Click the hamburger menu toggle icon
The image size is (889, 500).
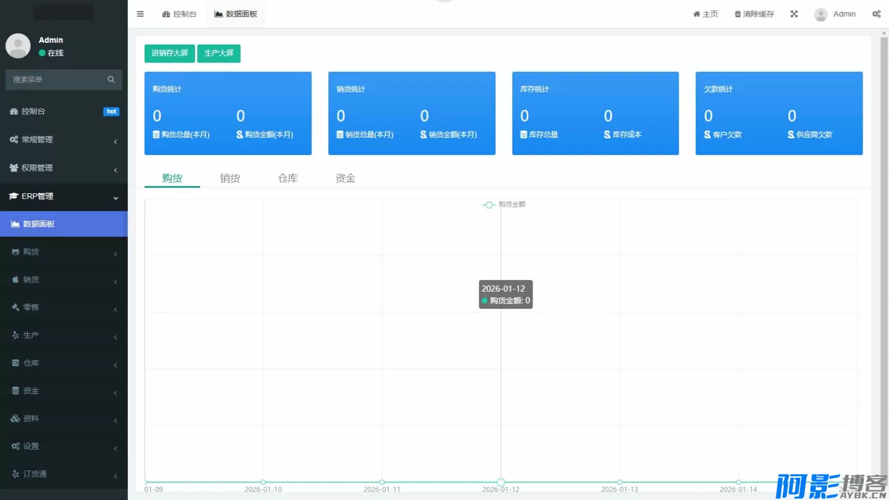[x=140, y=14]
